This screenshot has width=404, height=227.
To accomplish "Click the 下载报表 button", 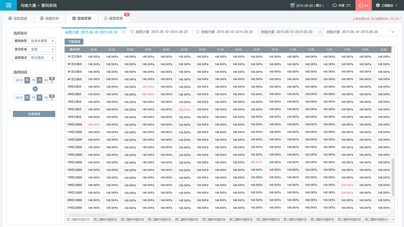I will pyautogui.click(x=74, y=42).
